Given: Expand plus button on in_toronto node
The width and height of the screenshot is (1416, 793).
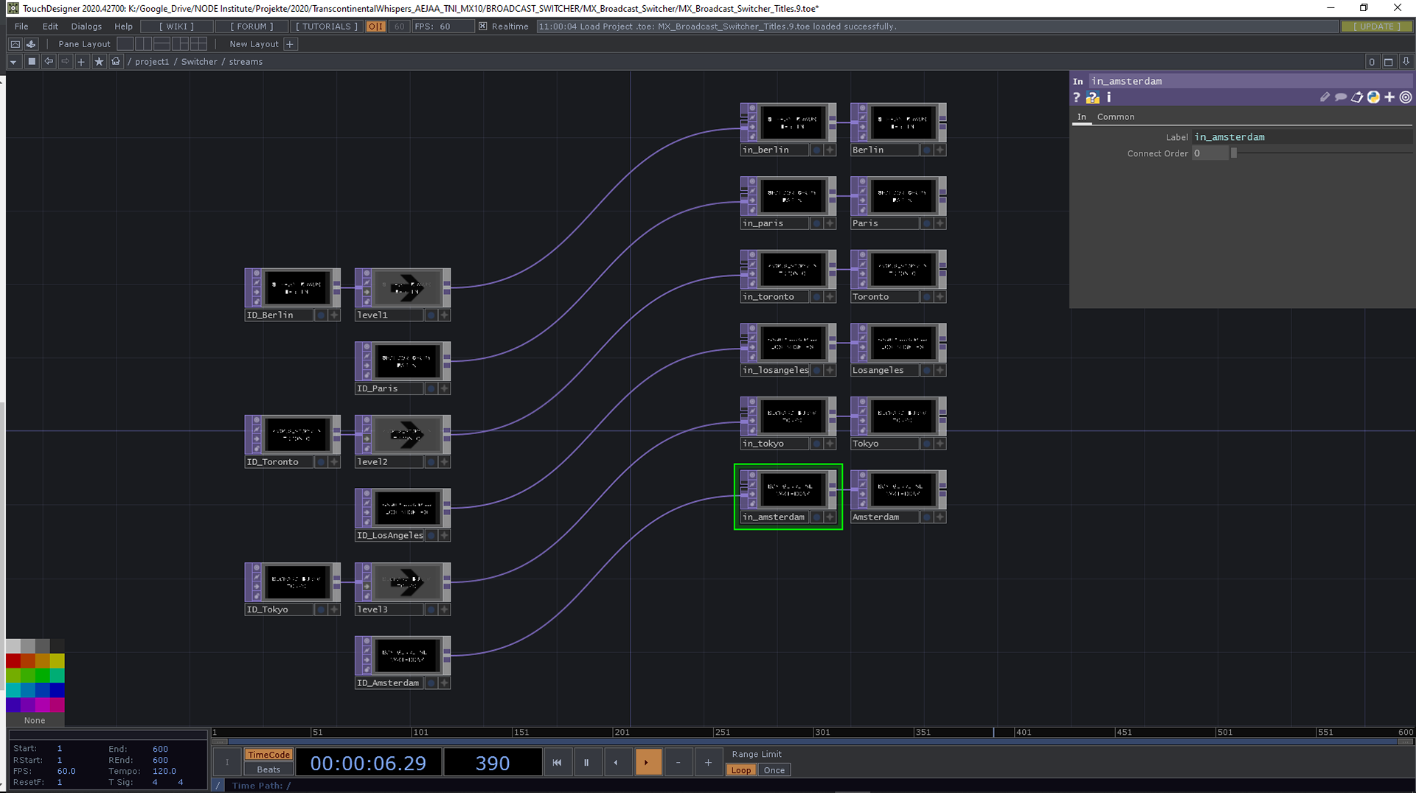Looking at the screenshot, I should pyautogui.click(x=830, y=297).
